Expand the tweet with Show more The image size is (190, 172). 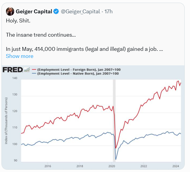pyautogui.click(x=19, y=56)
